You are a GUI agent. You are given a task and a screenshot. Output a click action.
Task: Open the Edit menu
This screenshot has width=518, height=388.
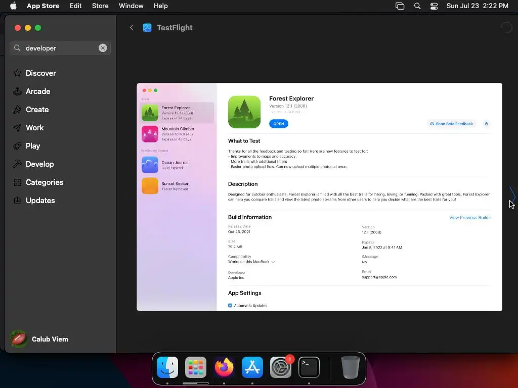click(x=76, y=6)
